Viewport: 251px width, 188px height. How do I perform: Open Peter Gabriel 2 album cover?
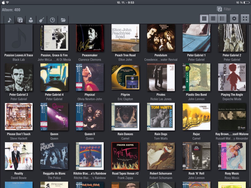pyautogui.click(x=232, y=38)
